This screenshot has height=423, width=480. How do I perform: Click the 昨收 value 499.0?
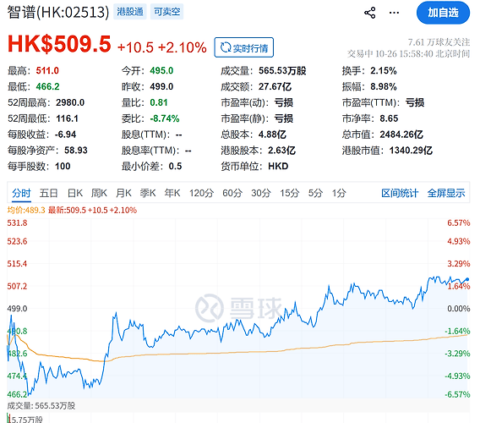point(161,87)
